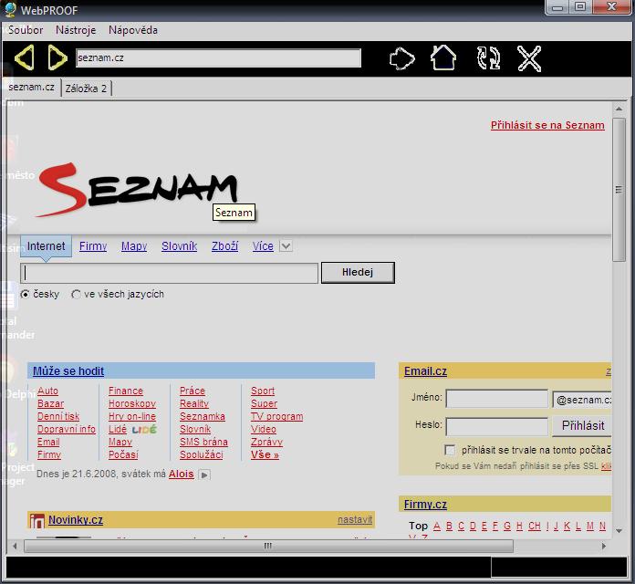Open the Vše » link
This screenshot has width=635, height=584.
pos(265,454)
